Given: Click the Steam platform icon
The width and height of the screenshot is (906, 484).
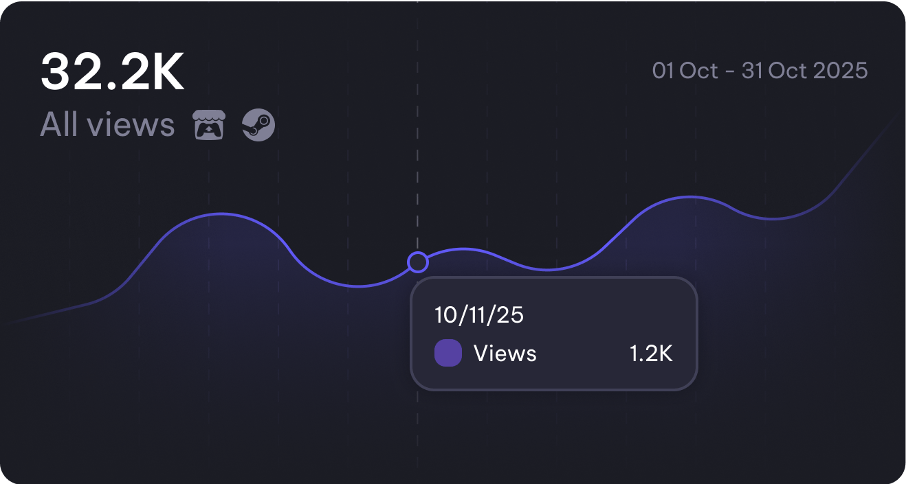Looking at the screenshot, I should pyautogui.click(x=258, y=126).
